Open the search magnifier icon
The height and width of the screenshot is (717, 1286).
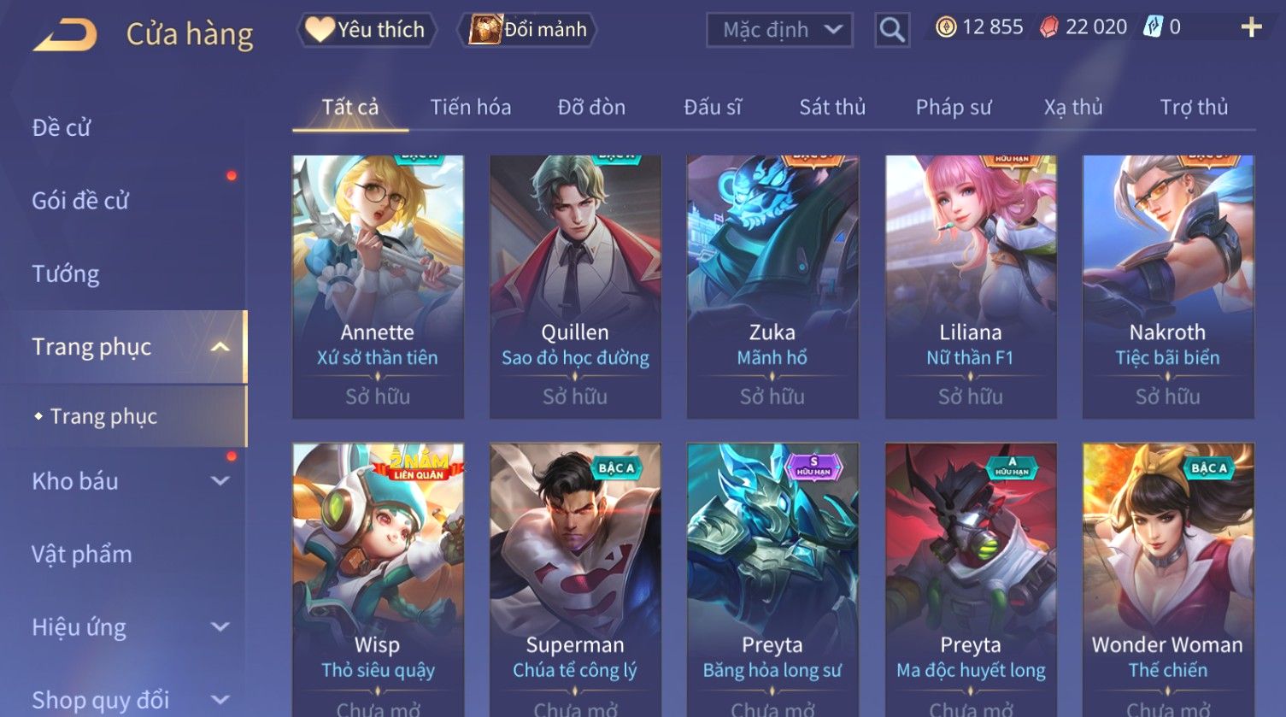pos(892,30)
